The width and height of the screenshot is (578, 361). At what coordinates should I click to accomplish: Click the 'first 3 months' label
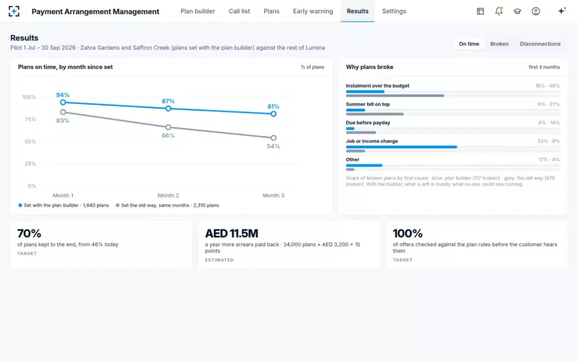coord(544,67)
